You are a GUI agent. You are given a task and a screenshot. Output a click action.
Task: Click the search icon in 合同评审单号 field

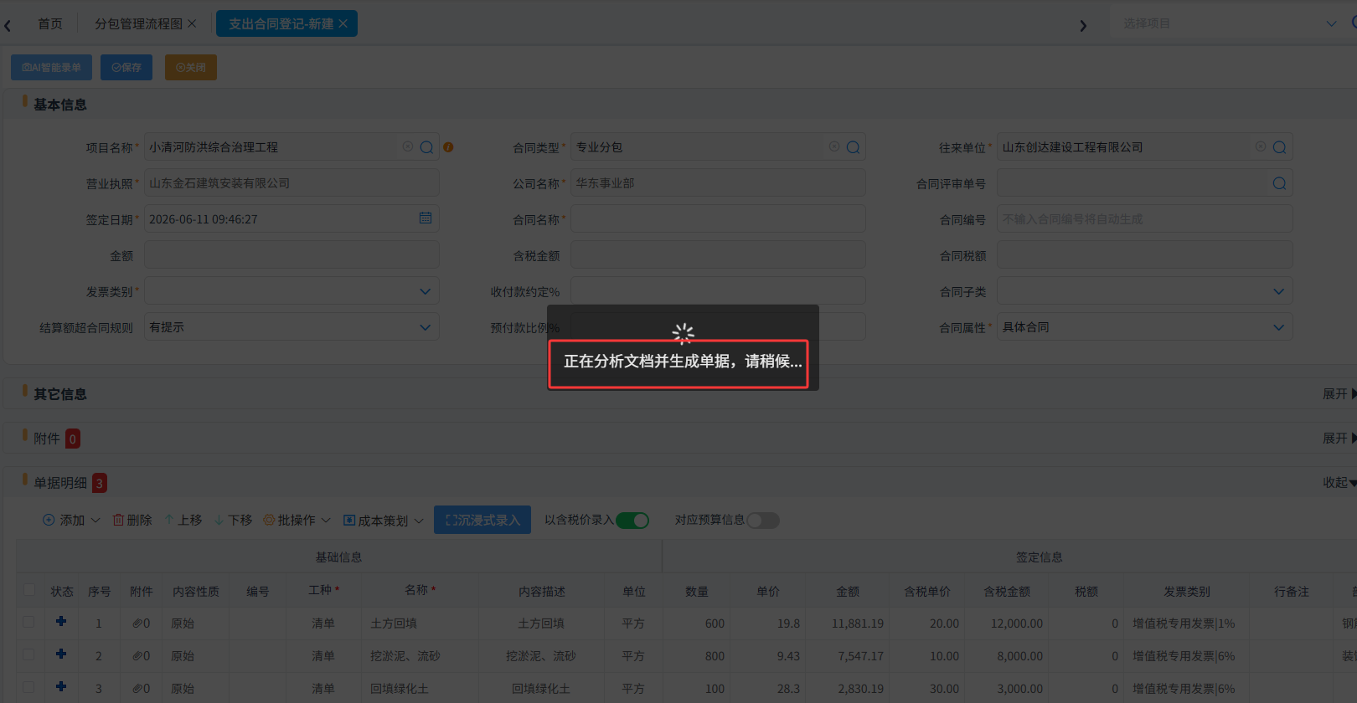(x=1279, y=183)
